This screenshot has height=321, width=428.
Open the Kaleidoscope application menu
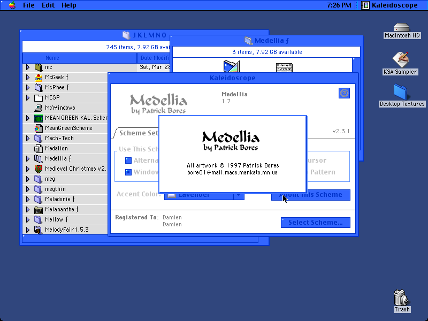coord(389,5)
